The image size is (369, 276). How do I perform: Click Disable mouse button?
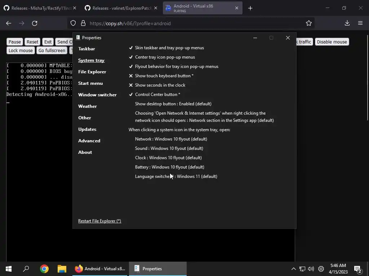pyautogui.click(x=332, y=42)
